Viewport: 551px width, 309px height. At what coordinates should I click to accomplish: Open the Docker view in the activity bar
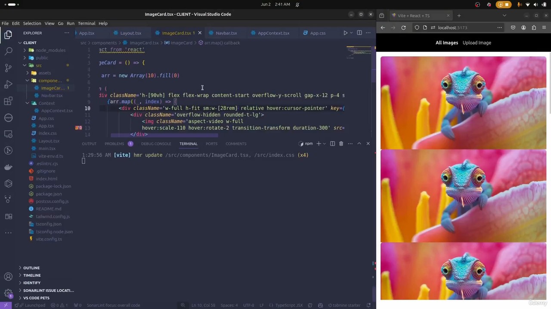[8, 167]
